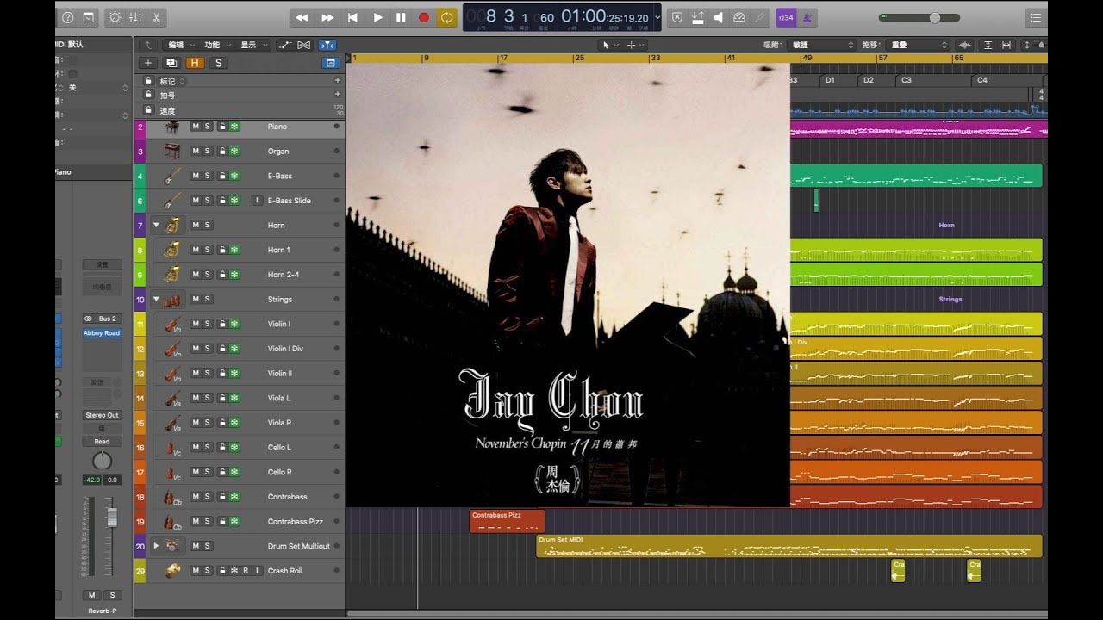
Task: Click the Violin I track icon
Action: click(172, 324)
